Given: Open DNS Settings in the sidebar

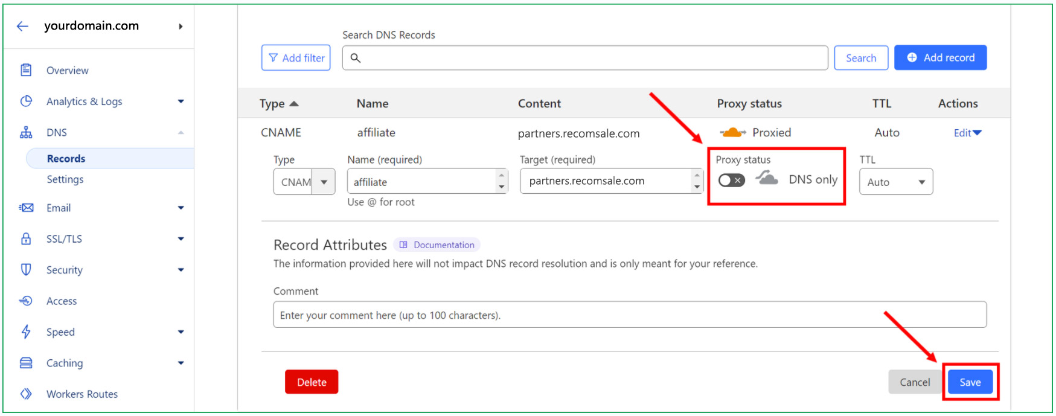Looking at the screenshot, I should click(65, 179).
